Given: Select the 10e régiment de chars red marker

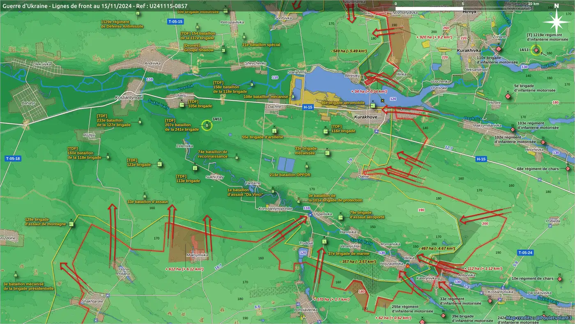Looking at the screenshot, I should click(559, 279).
